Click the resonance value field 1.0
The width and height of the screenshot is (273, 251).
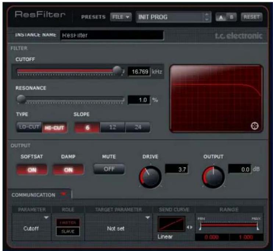pyautogui.click(x=139, y=100)
